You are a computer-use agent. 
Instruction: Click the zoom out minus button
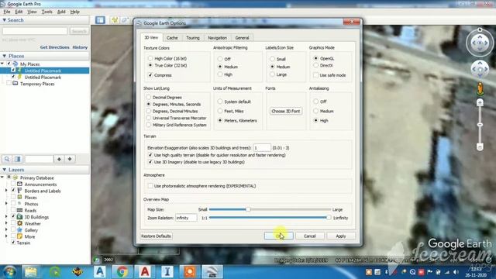pyautogui.click(x=480, y=147)
